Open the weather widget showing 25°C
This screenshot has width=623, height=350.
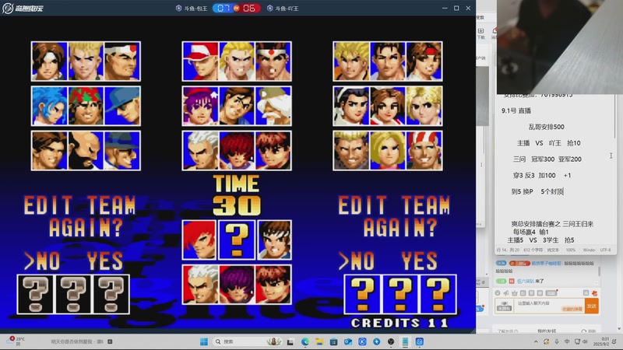tap(16, 341)
